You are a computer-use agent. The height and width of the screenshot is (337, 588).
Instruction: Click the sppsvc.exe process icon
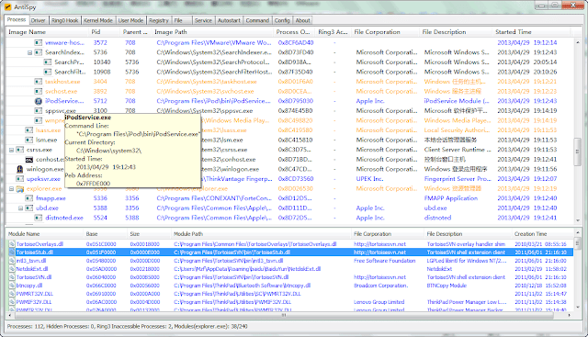[39, 111]
